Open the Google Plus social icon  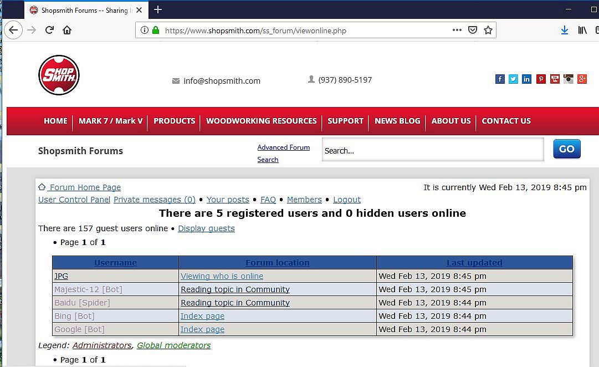pos(582,79)
